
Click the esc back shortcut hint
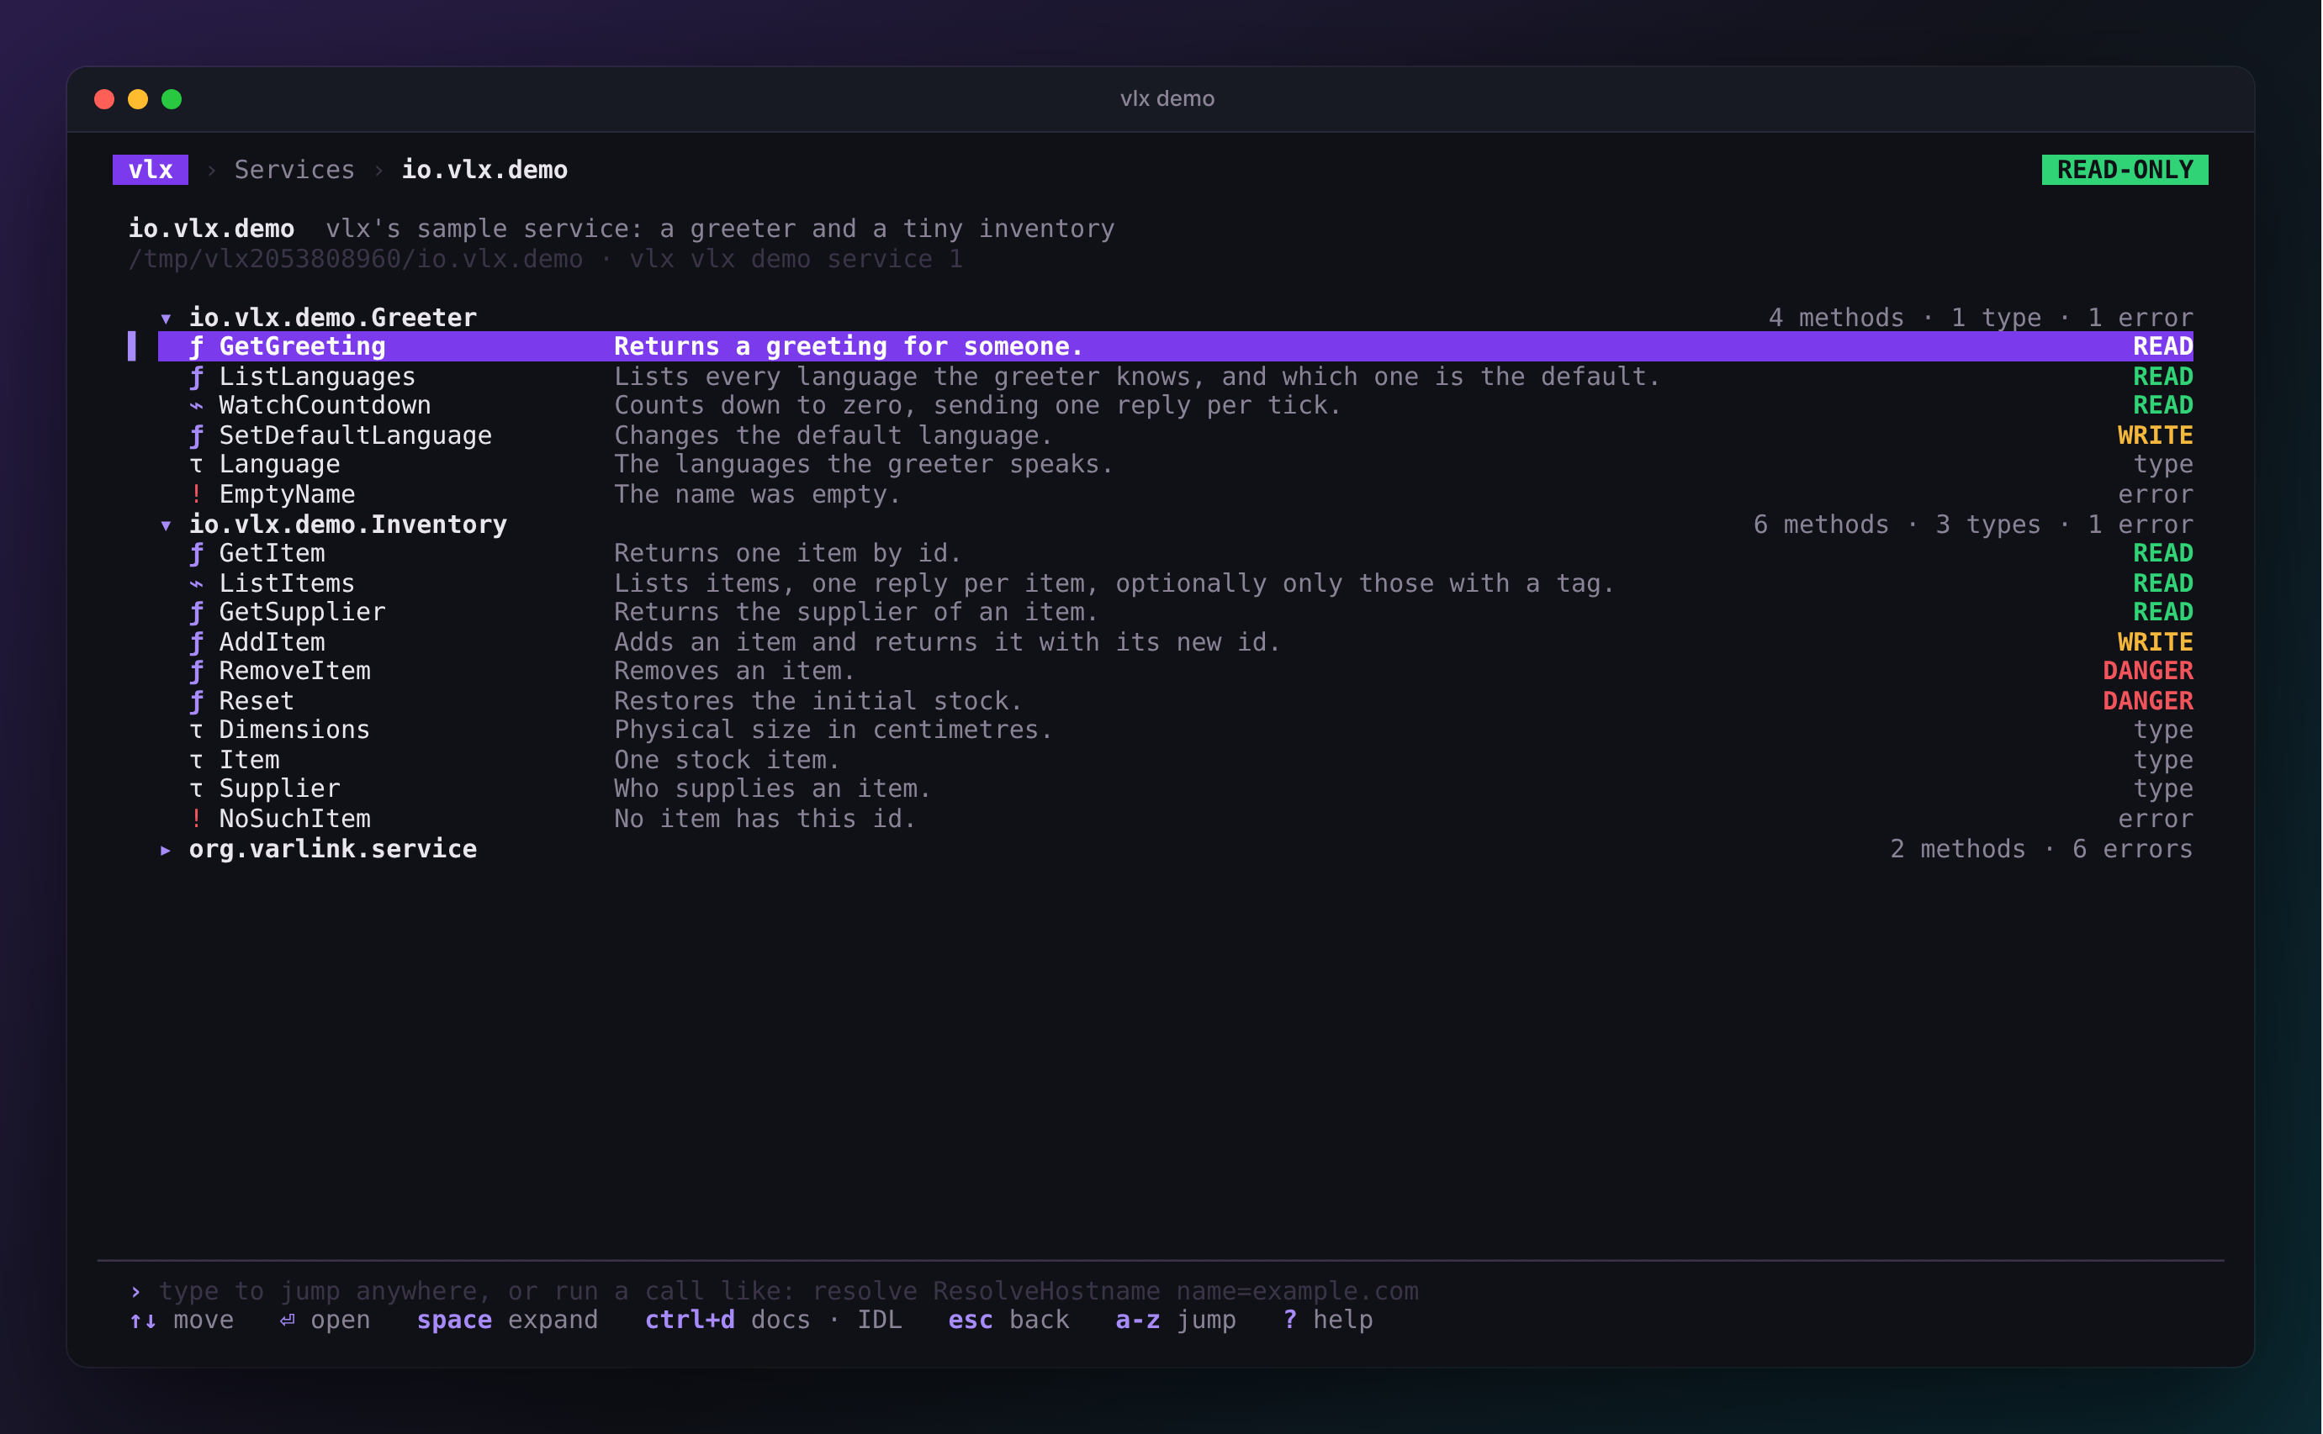coord(1008,1321)
